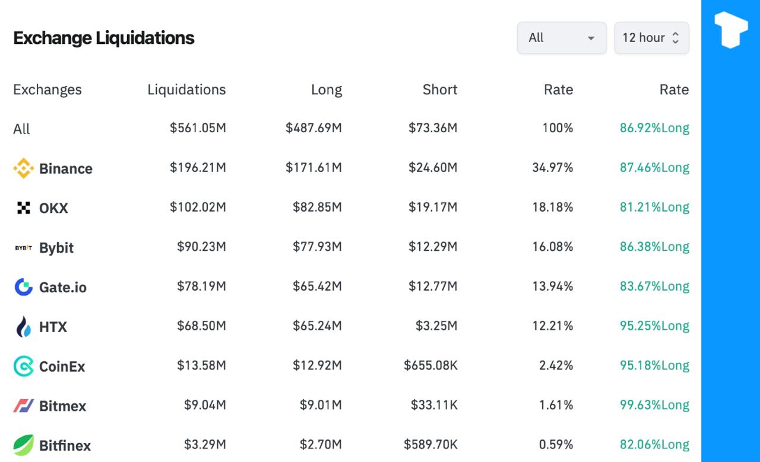This screenshot has width=760, height=462.
Task: Click the HTX flame logo icon
Action: 24,327
